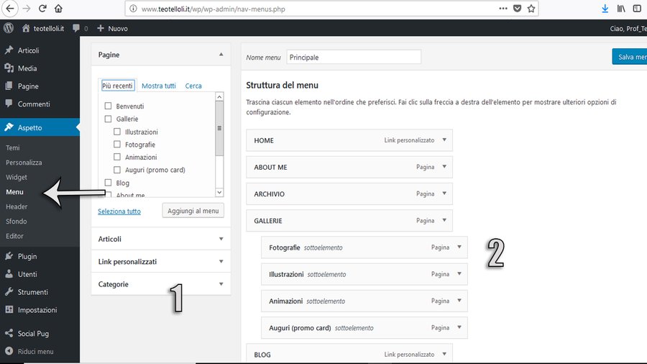This screenshot has width=647, height=364.
Task: Switch to the Cerca tab
Action: 193,86
